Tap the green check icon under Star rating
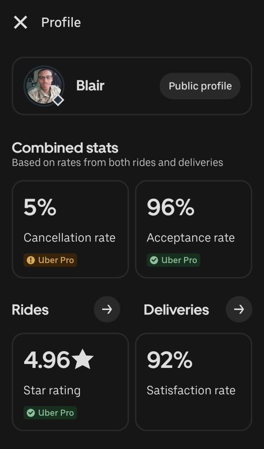 [31, 413]
